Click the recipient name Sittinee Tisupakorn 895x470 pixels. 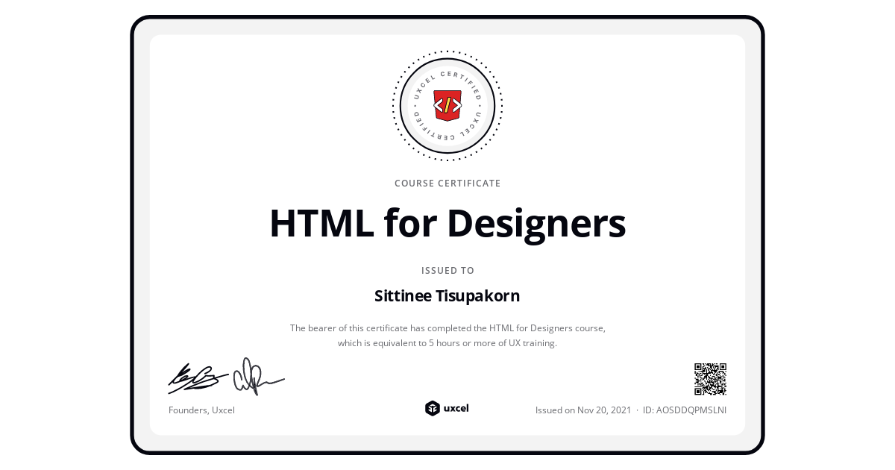(447, 295)
